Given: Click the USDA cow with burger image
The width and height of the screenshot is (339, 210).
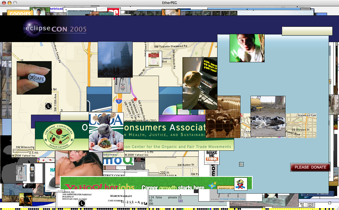Looking at the screenshot, I should [x=106, y=132].
